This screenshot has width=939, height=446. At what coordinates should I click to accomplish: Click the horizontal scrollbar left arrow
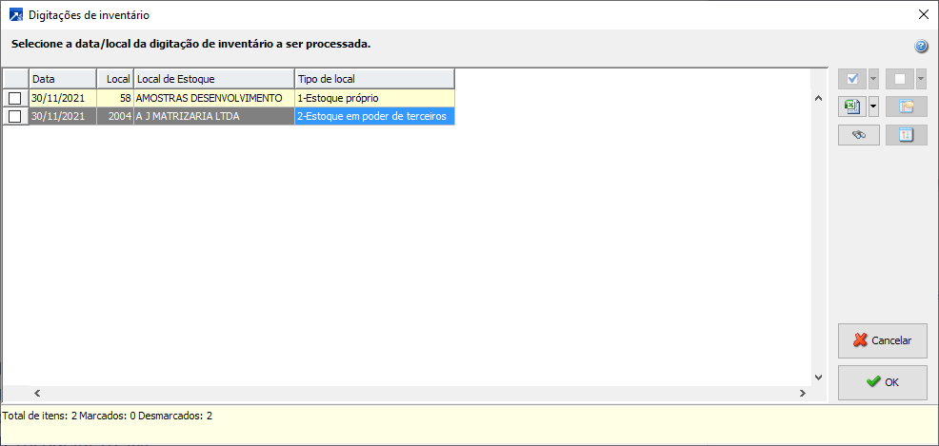pyautogui.click(x=37, y=394)
